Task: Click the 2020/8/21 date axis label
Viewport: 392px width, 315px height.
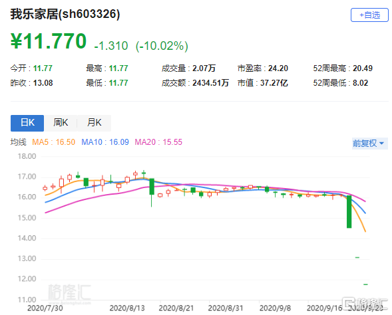Action: click(x=176, y=308)
